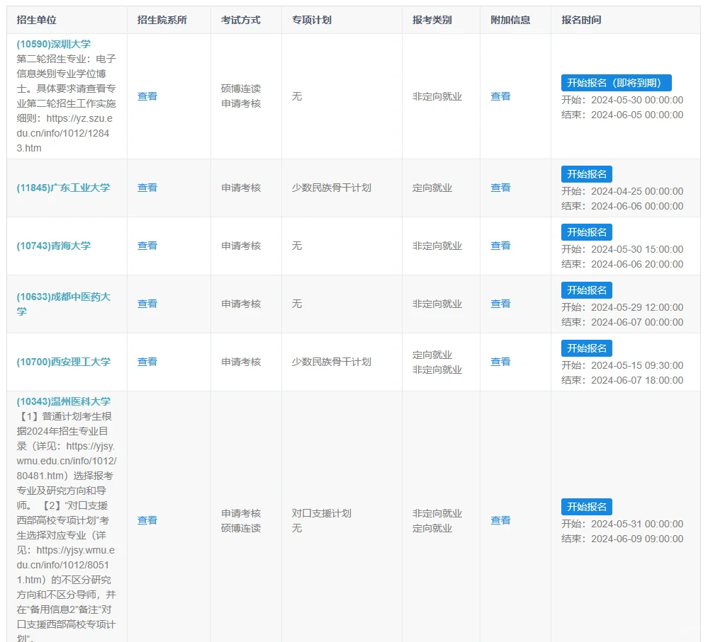Image resolution: width=708 pixels, height=642 pixels.
Task: View 招生院系所 for 成都中医药大学 row
Action: click(147, 304)
